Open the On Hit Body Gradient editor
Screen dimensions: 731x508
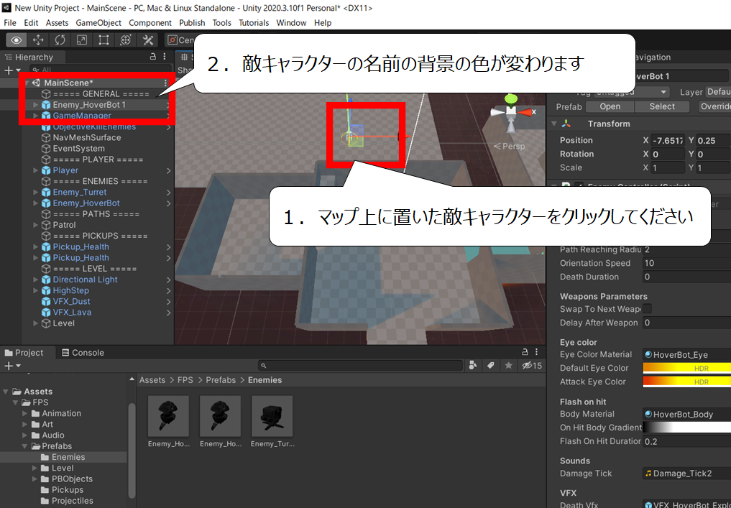click(686, 428)
